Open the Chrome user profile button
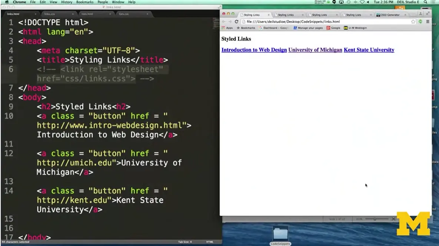This screenshot has height=246, width=439. 420,14
